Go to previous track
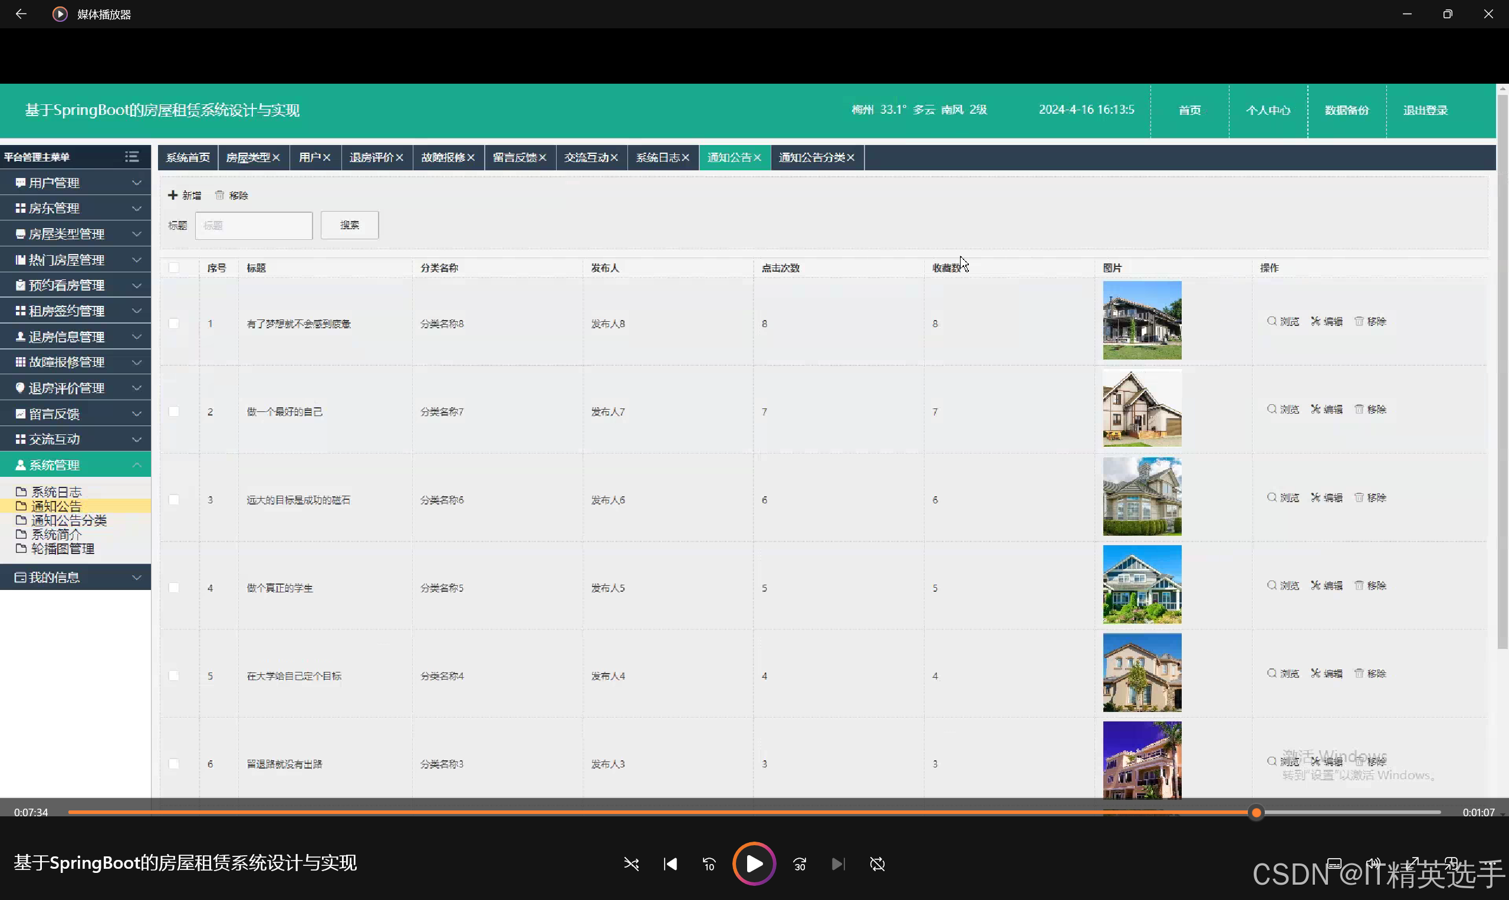This screenshot has width=1509, height=900. pyautogui.click(x=670, y=863)
